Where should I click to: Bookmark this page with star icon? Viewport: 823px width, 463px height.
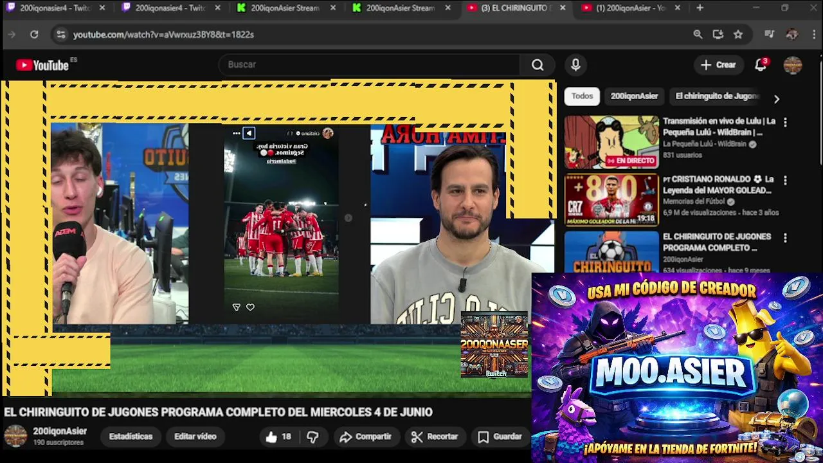738,35
